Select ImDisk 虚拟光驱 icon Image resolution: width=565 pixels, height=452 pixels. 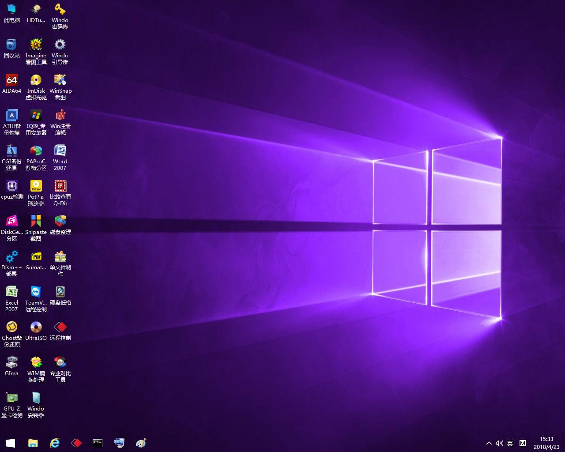pyautogui.click(x=36, y=87)
